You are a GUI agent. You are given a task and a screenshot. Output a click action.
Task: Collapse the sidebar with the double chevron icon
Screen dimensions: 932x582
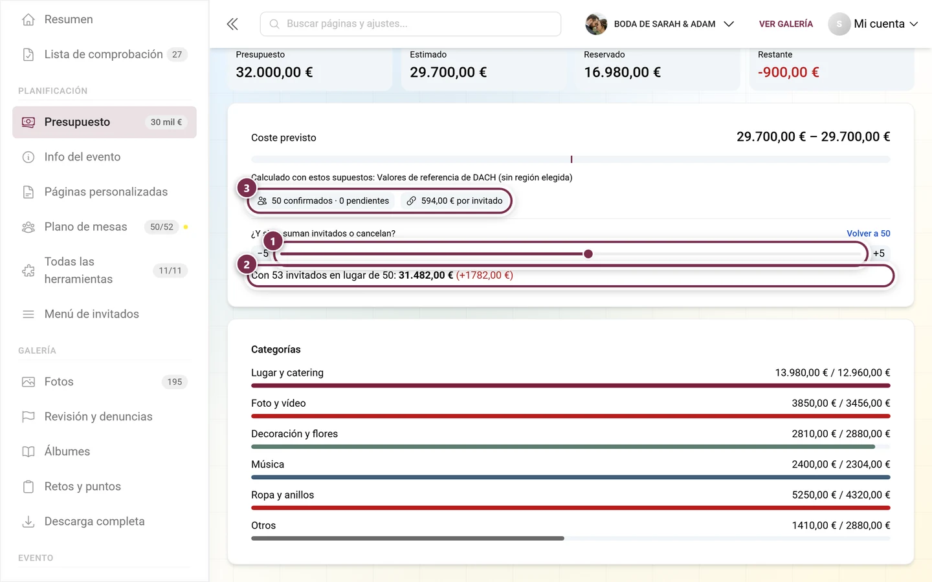(232, 24)
